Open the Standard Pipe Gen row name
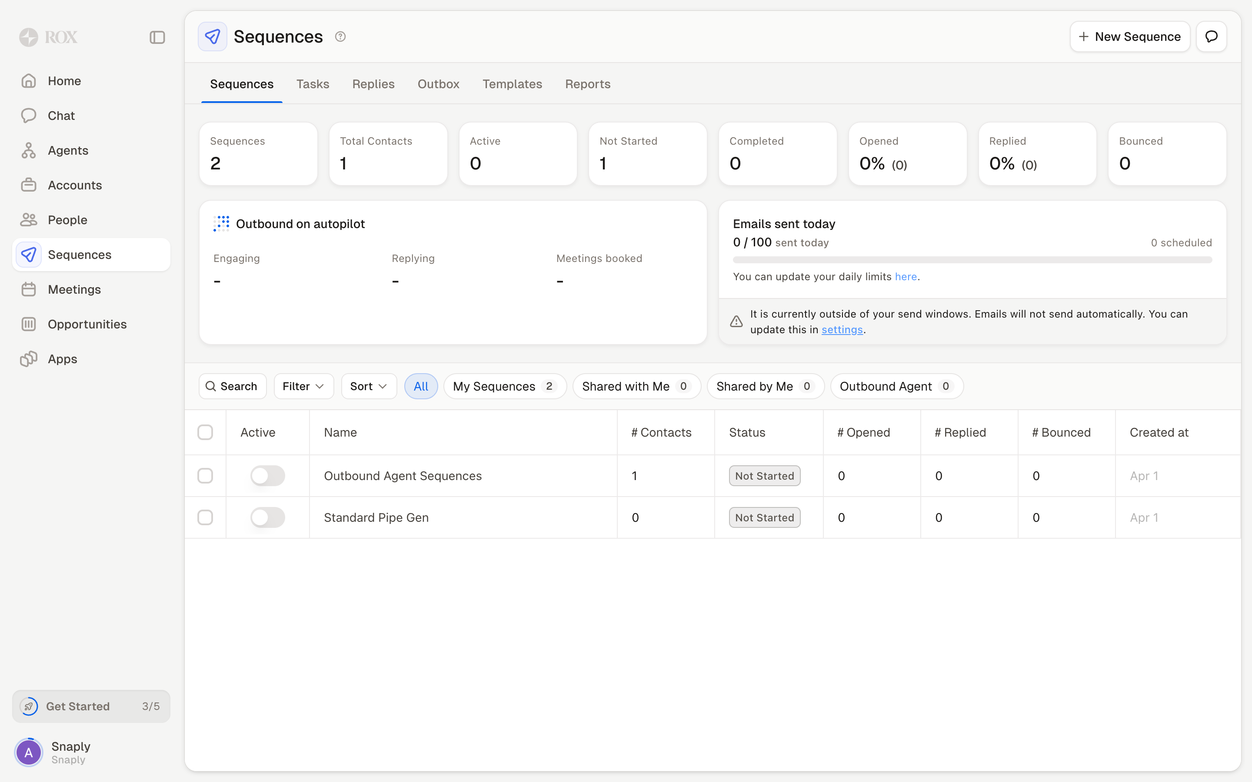This screenshot has width=1252, height=782. 376,517
